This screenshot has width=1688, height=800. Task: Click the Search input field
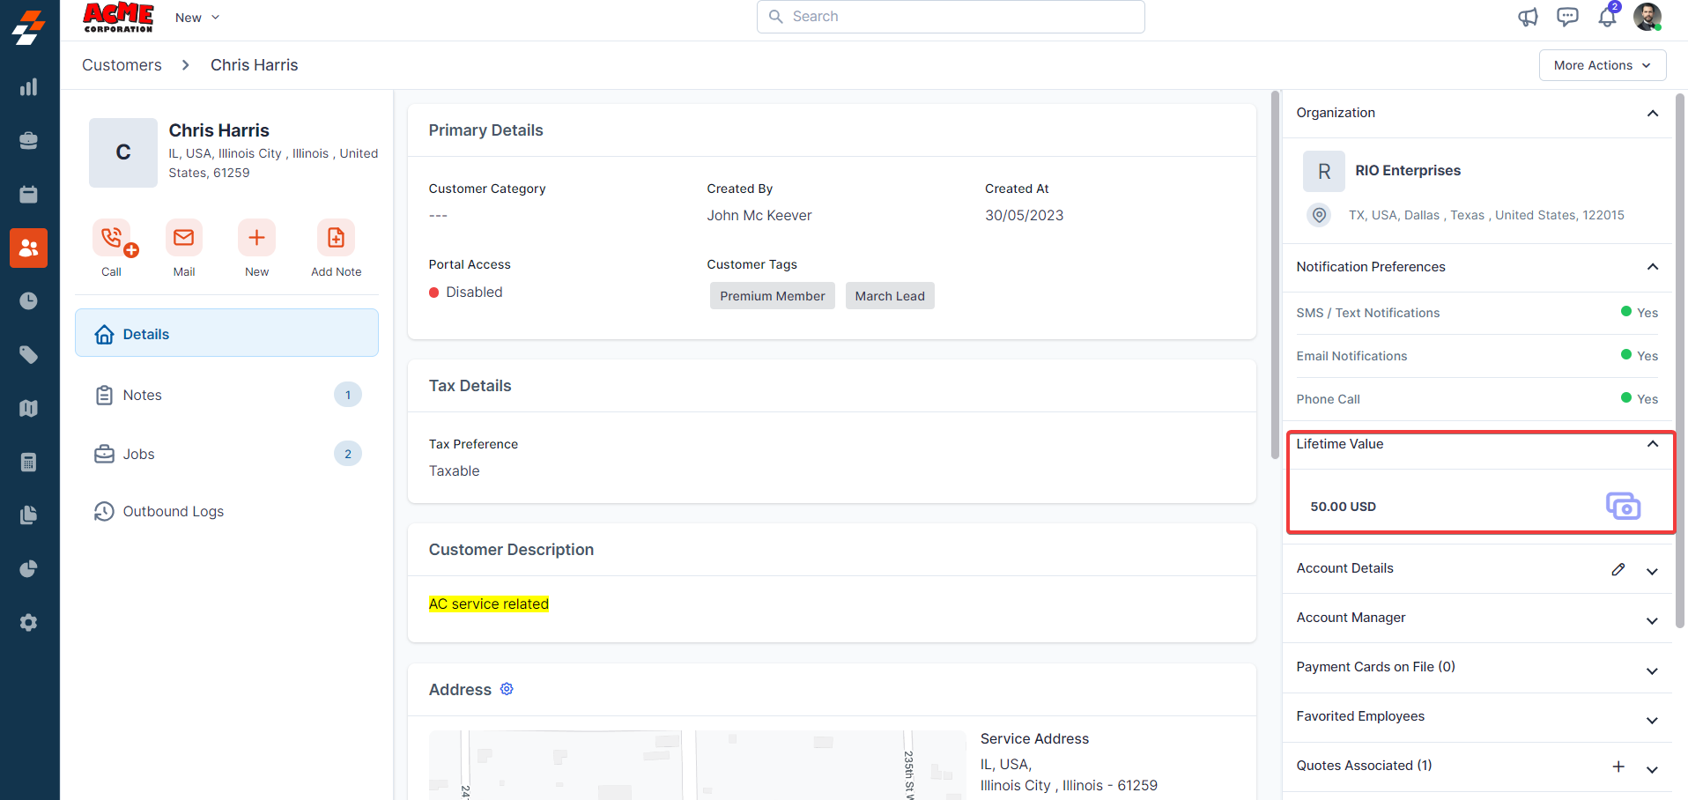[x=951, y=17]
